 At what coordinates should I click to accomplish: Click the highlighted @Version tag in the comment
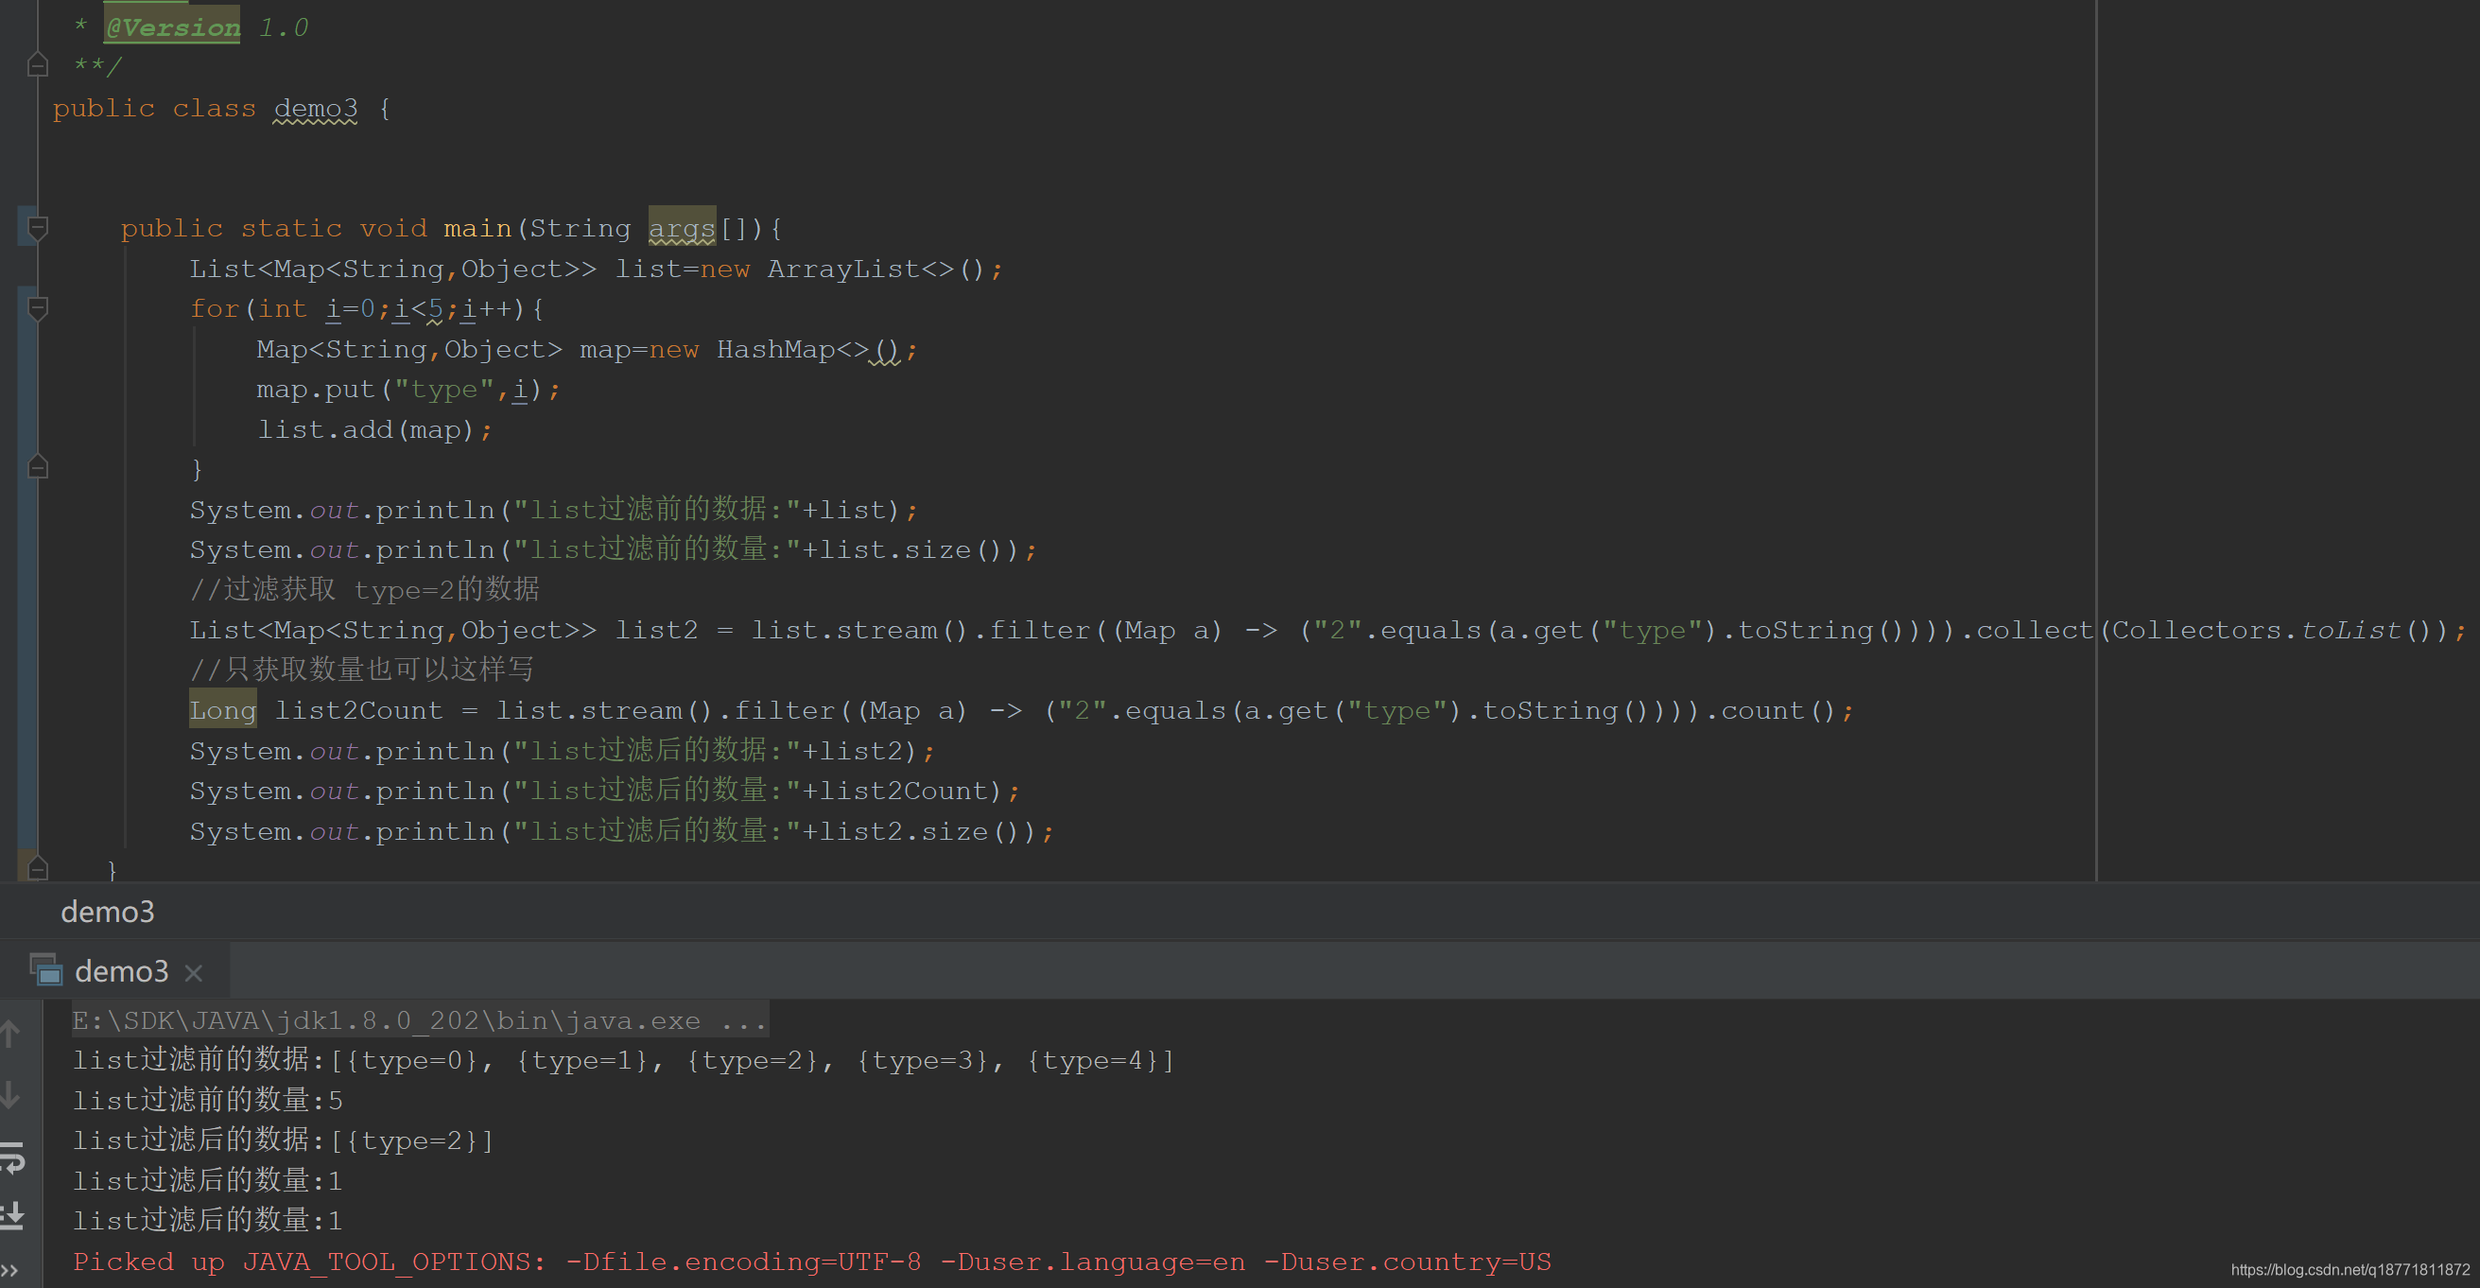point(171,26)
